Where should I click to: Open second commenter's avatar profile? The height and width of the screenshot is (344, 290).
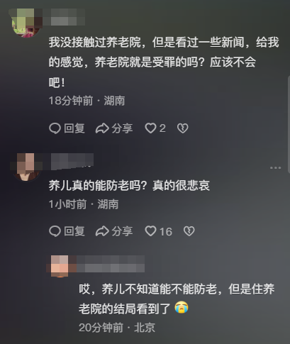coord(26,167)
